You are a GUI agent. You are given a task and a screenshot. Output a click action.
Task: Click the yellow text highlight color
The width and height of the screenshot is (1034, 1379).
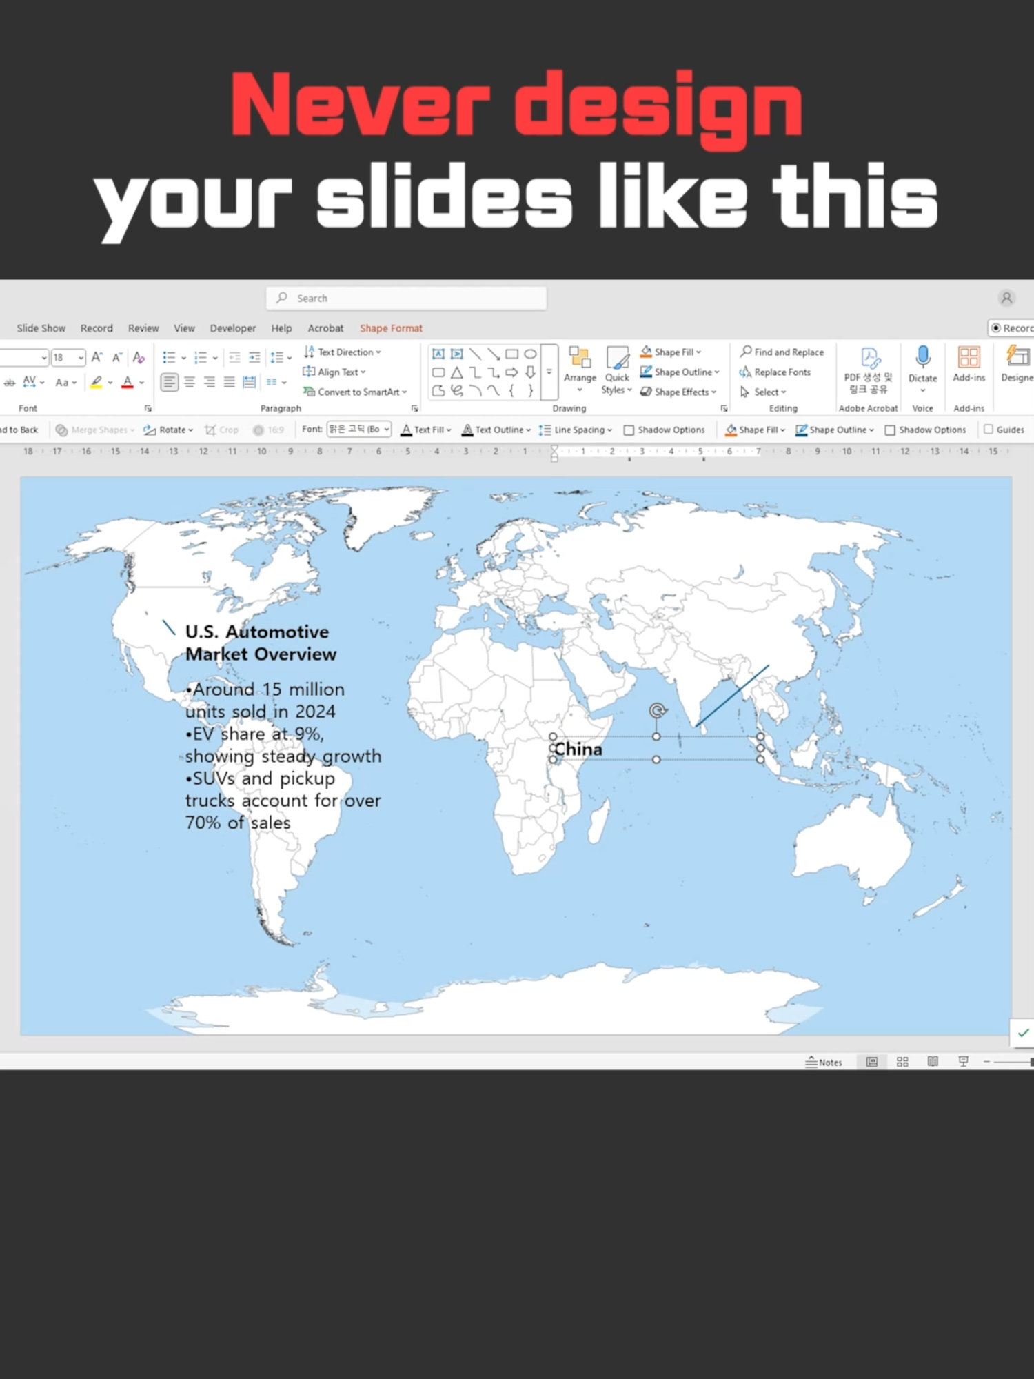click(x=97, y=382)
